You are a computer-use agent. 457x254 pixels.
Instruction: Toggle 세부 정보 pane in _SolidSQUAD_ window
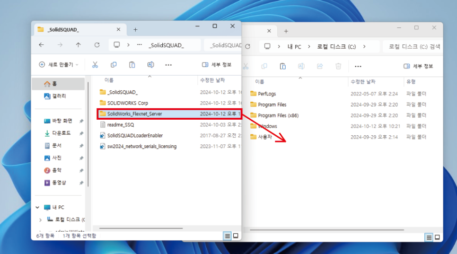point(217,65)
